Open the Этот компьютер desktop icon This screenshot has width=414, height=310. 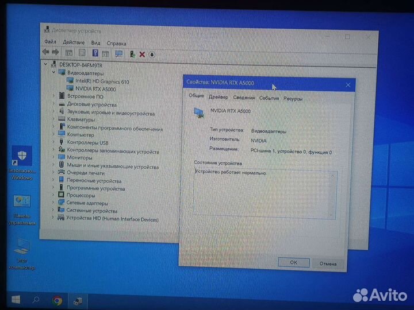[x=22, y=253]
